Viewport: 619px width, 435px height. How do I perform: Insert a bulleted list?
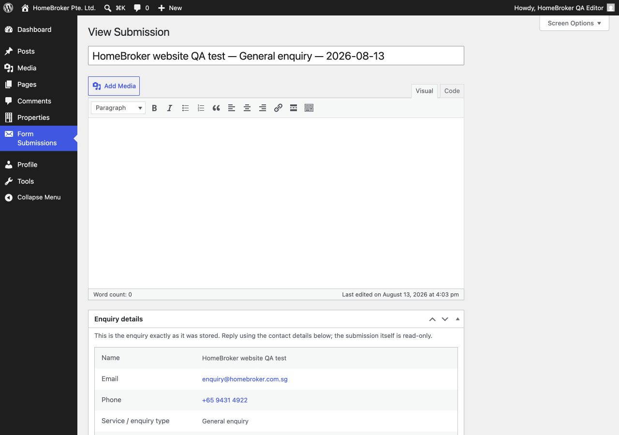[185, 108]
